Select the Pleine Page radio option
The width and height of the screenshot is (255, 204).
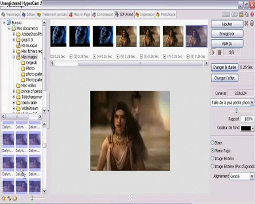tap(212, 150)
